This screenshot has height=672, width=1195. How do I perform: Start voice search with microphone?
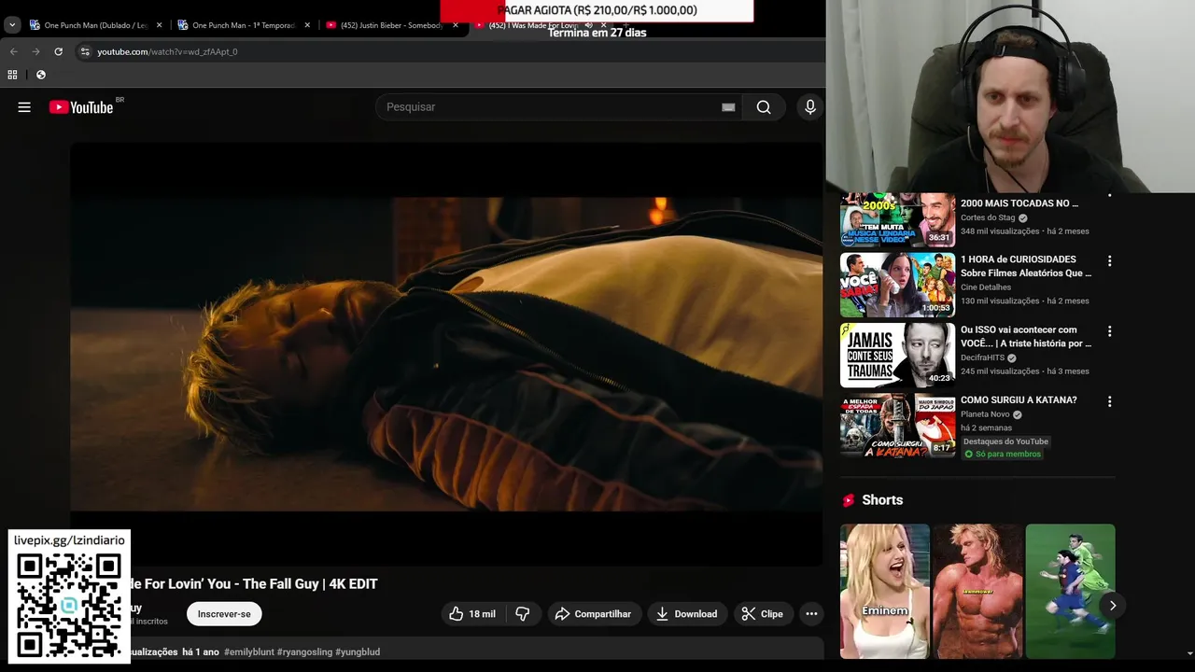(810, 107)
